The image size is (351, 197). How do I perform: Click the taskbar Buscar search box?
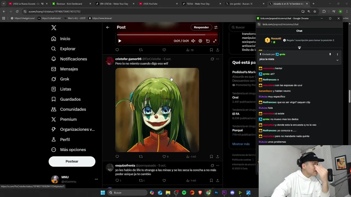(127, 193)
